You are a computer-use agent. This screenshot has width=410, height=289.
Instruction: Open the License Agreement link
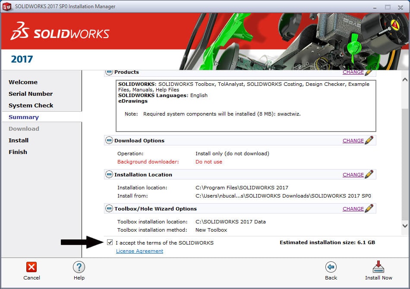point(140,251)
